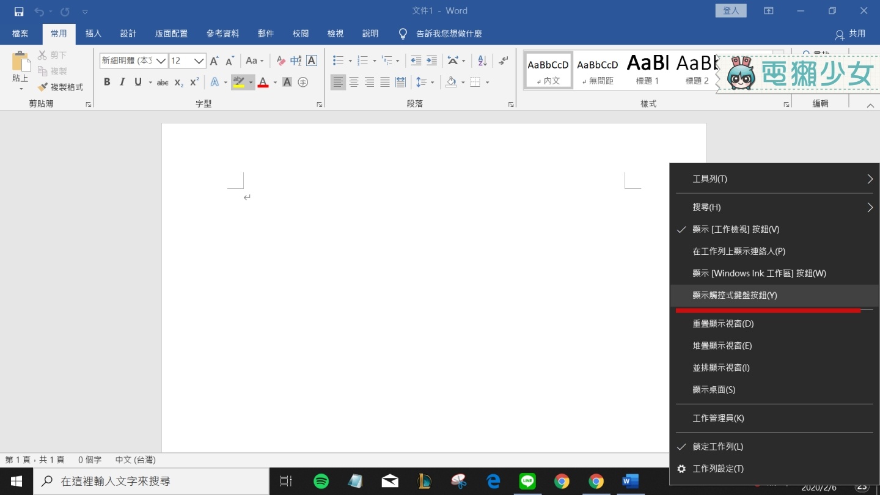Open 插入 ribbon tab

(94, 34)
